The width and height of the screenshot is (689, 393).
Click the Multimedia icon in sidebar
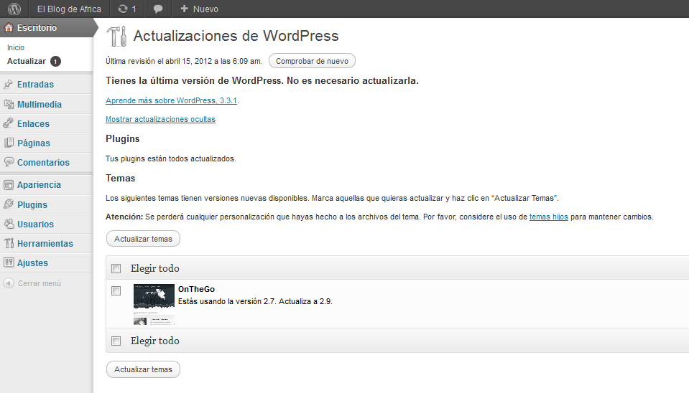pyautogui.click(x=9, y=105)
